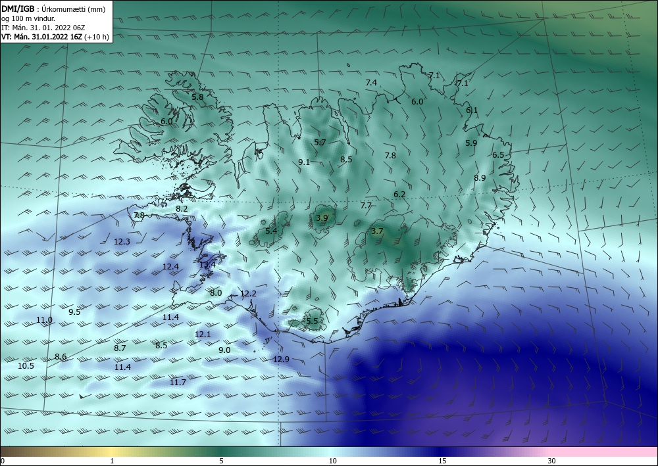This screenshot has height=466, width=658.
Task: Click the 3.9 value over the glacier
Action: click(x=322, y=218)
